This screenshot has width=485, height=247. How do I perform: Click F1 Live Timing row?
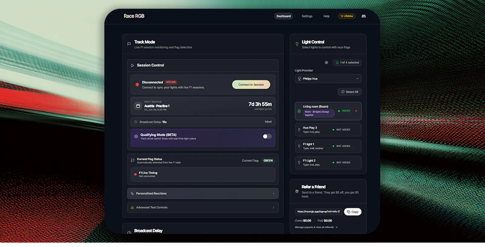pos(203,174)
